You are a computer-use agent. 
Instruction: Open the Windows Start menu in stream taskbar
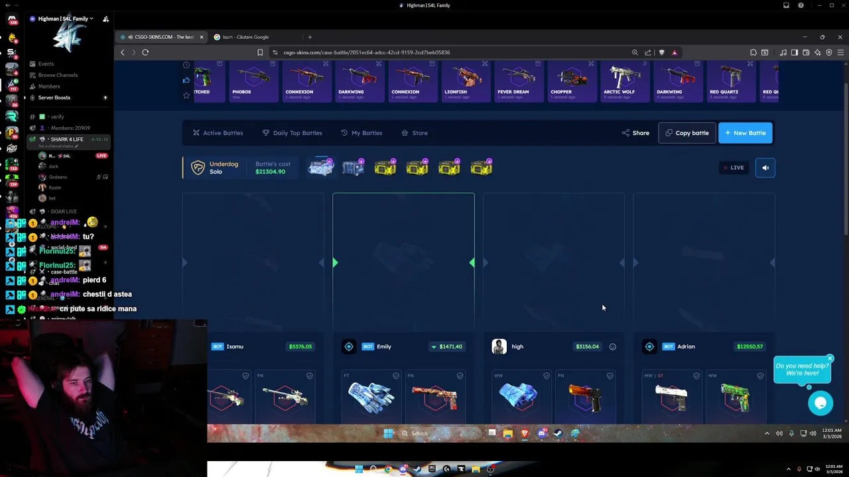coord(389,433)
